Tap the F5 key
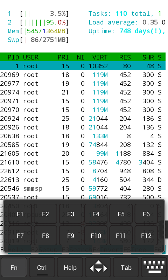The image size is (168, 280). [x=121, y=214]
